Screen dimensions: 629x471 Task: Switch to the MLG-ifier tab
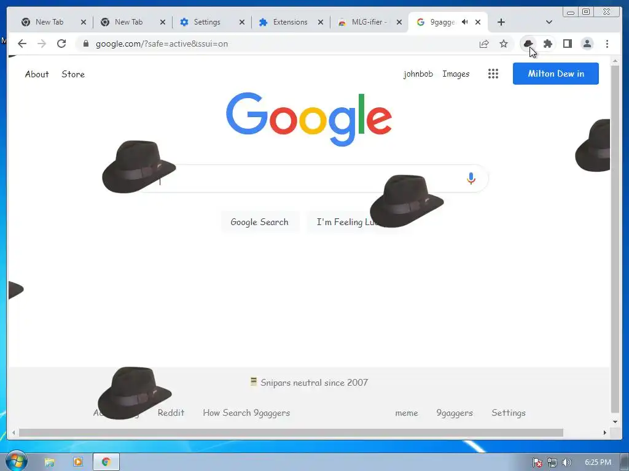pyautogui.click(x=369, y=22)
